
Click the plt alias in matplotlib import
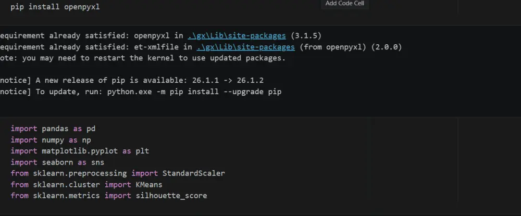(143, 151)
